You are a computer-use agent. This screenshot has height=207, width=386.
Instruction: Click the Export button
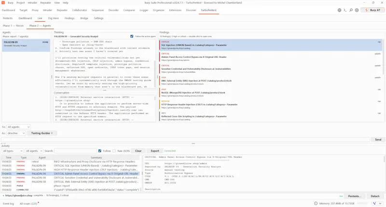pos(155,151)
